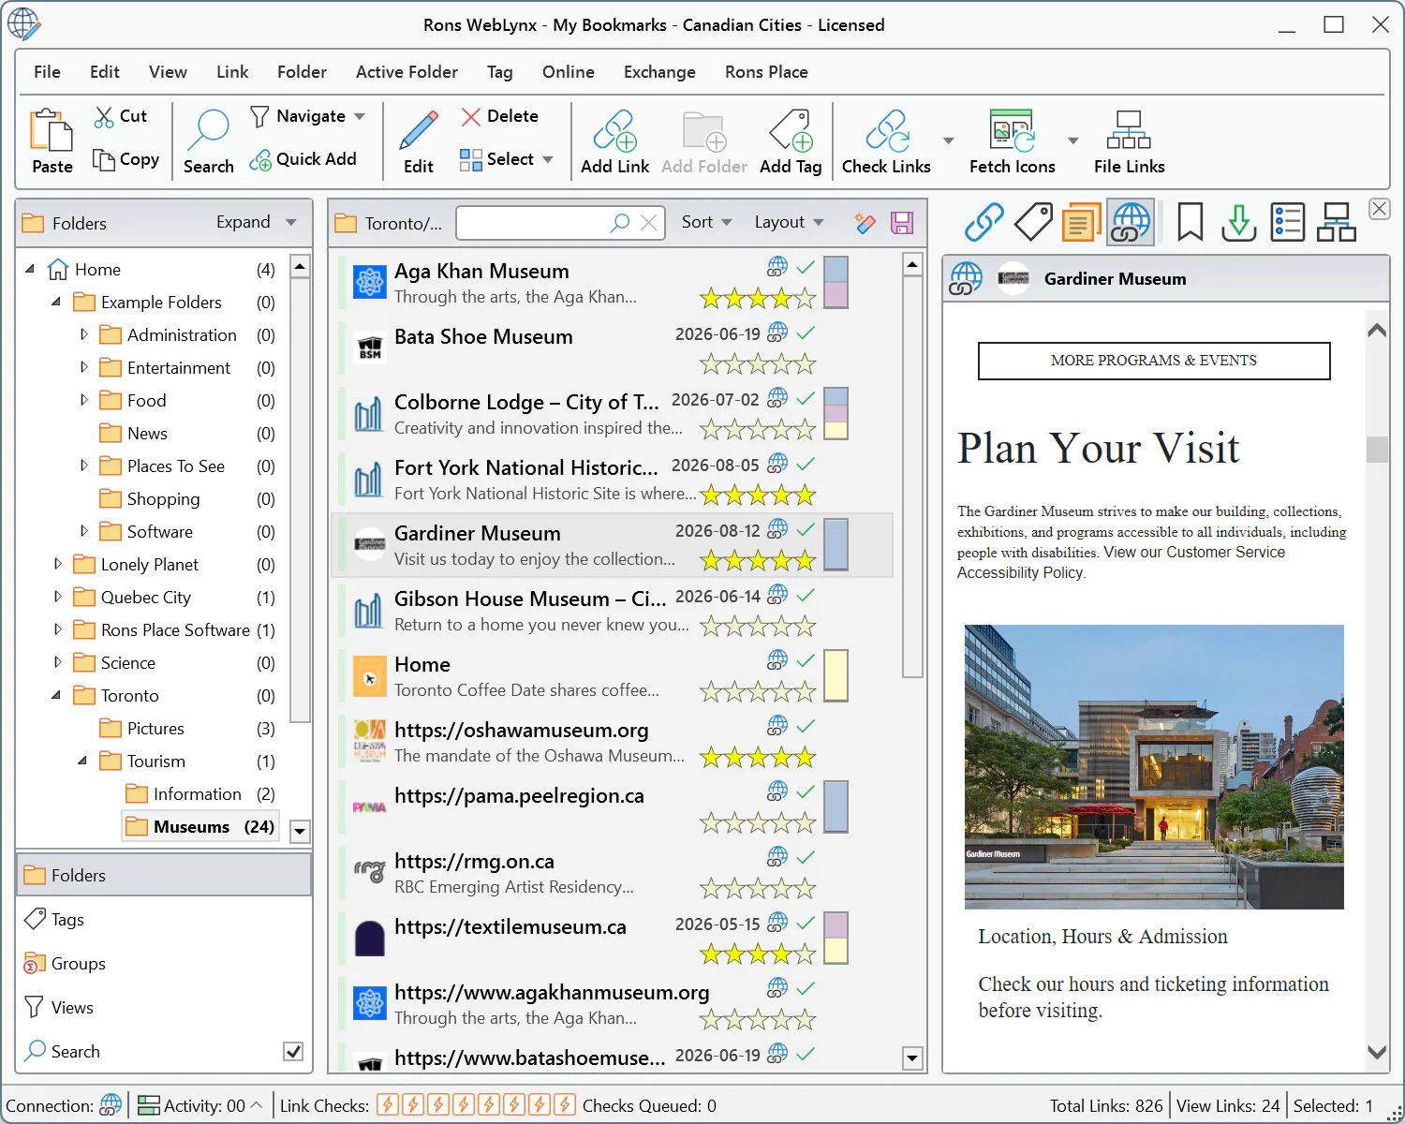Switch to the Views pane
Viewport: 1405px width, 1124px height.
pyautogui.click(x=163, y=1007)
